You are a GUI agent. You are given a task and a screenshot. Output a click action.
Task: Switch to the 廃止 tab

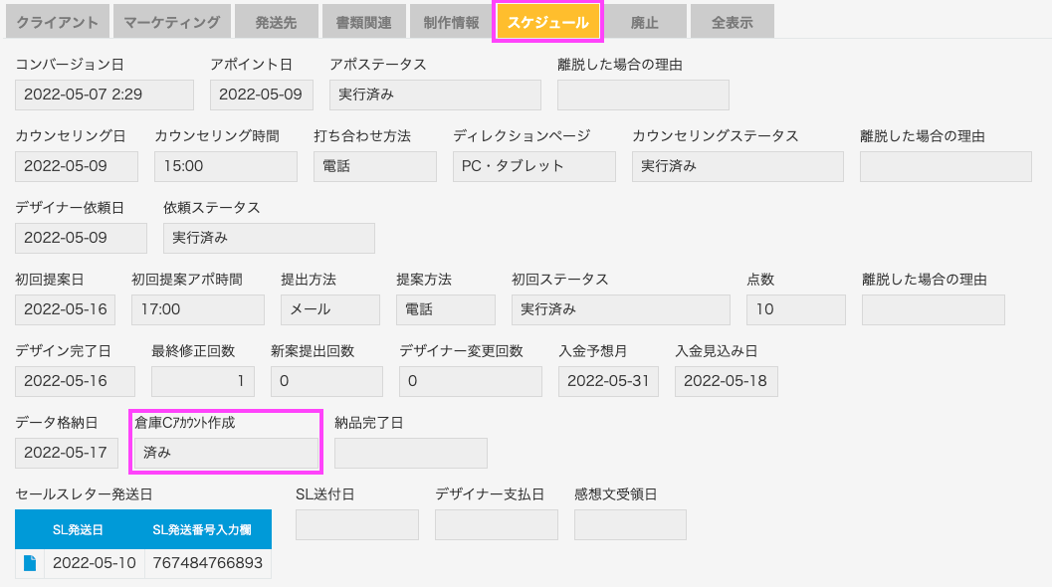point(644,22)
